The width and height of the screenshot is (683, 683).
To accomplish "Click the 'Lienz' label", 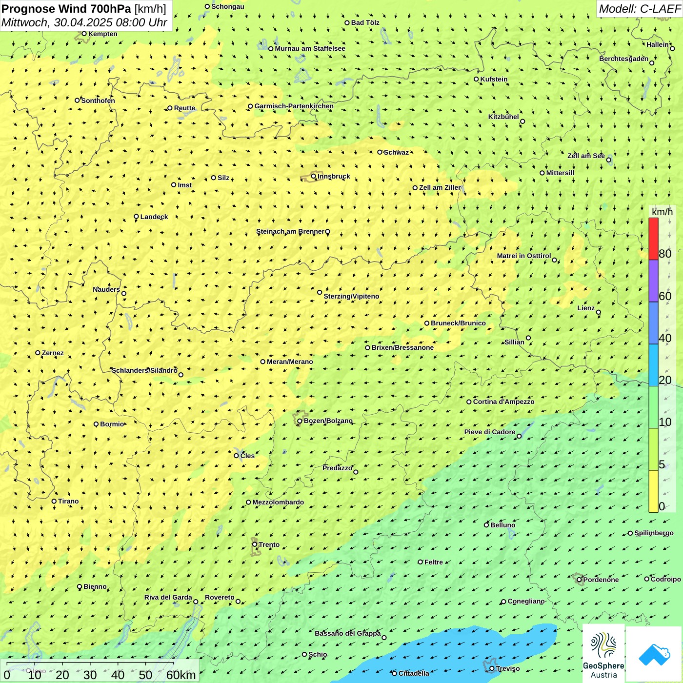I will coord(586,308).
